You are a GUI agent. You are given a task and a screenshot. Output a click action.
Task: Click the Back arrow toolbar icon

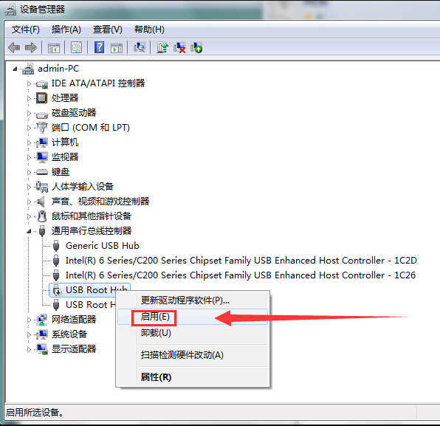click(x=14, y=47)
